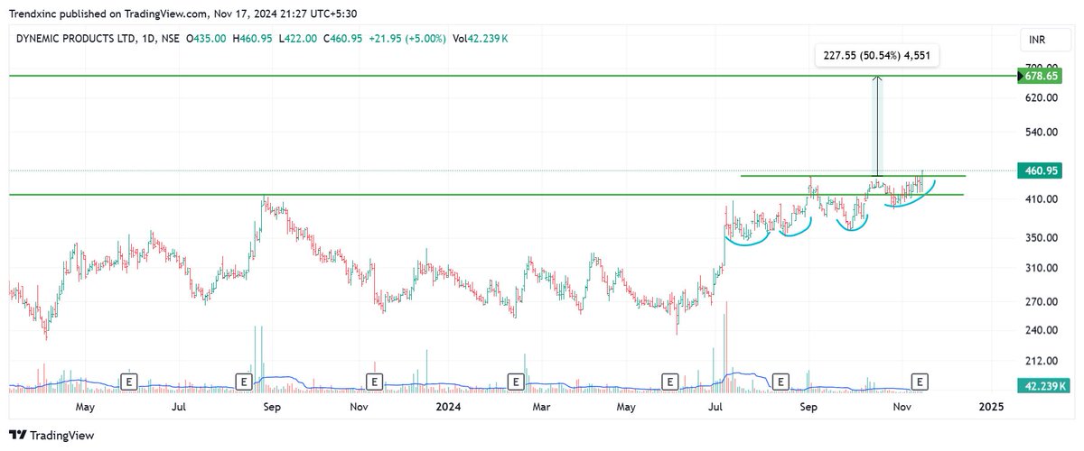Click the 410.00 price axis label

[x=1041, y=199]
